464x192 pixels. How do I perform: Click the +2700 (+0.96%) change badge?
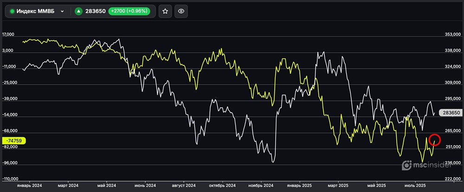[x=129, y=11]
